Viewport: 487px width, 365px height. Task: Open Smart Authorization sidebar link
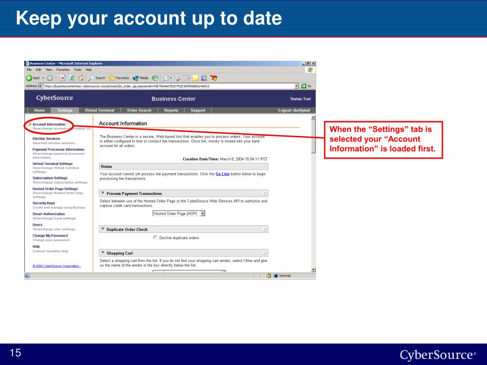[x=49, y=214]
